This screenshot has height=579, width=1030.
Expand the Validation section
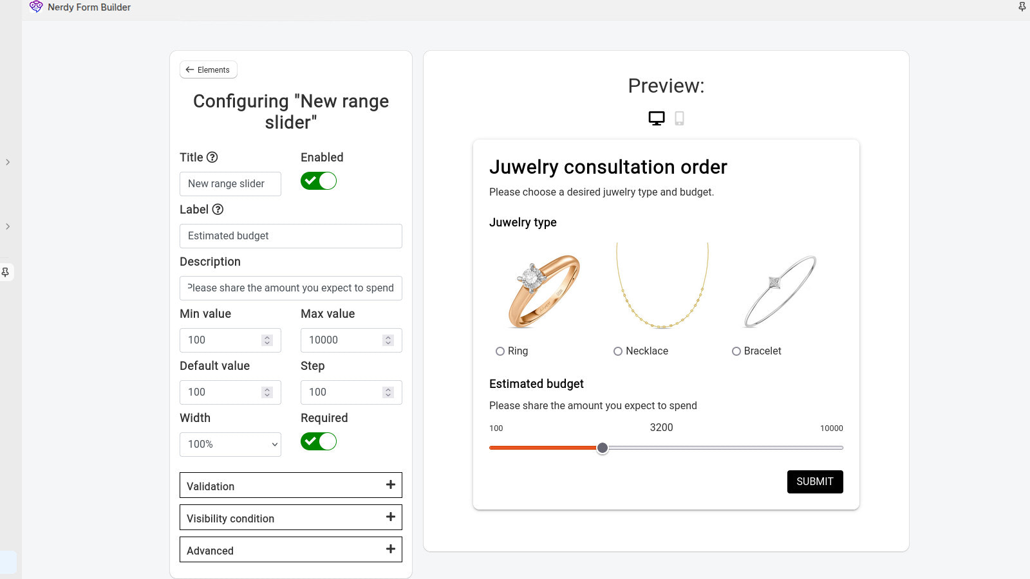point(291,485)
